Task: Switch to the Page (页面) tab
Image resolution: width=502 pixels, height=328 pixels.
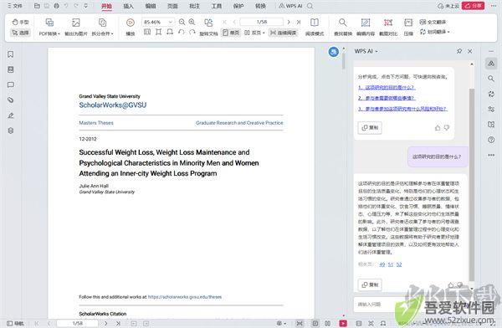Action: (x=172, y=6)
